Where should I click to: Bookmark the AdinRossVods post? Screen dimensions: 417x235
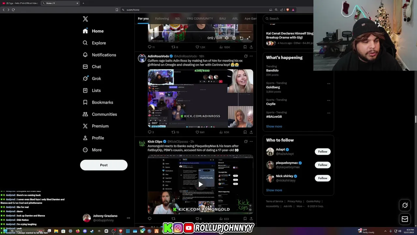245,132
